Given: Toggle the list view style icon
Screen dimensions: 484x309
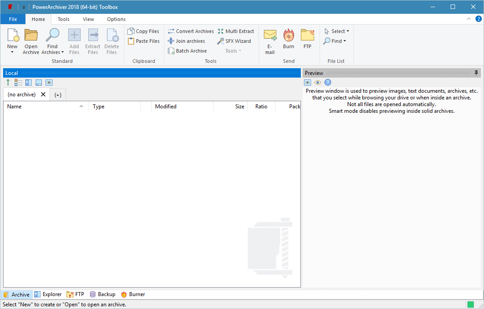Looking at the screenshot, I should click(x=19, y=82).
